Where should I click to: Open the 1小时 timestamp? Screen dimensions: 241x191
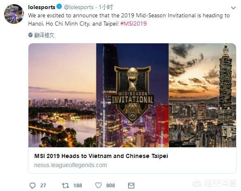106,7
